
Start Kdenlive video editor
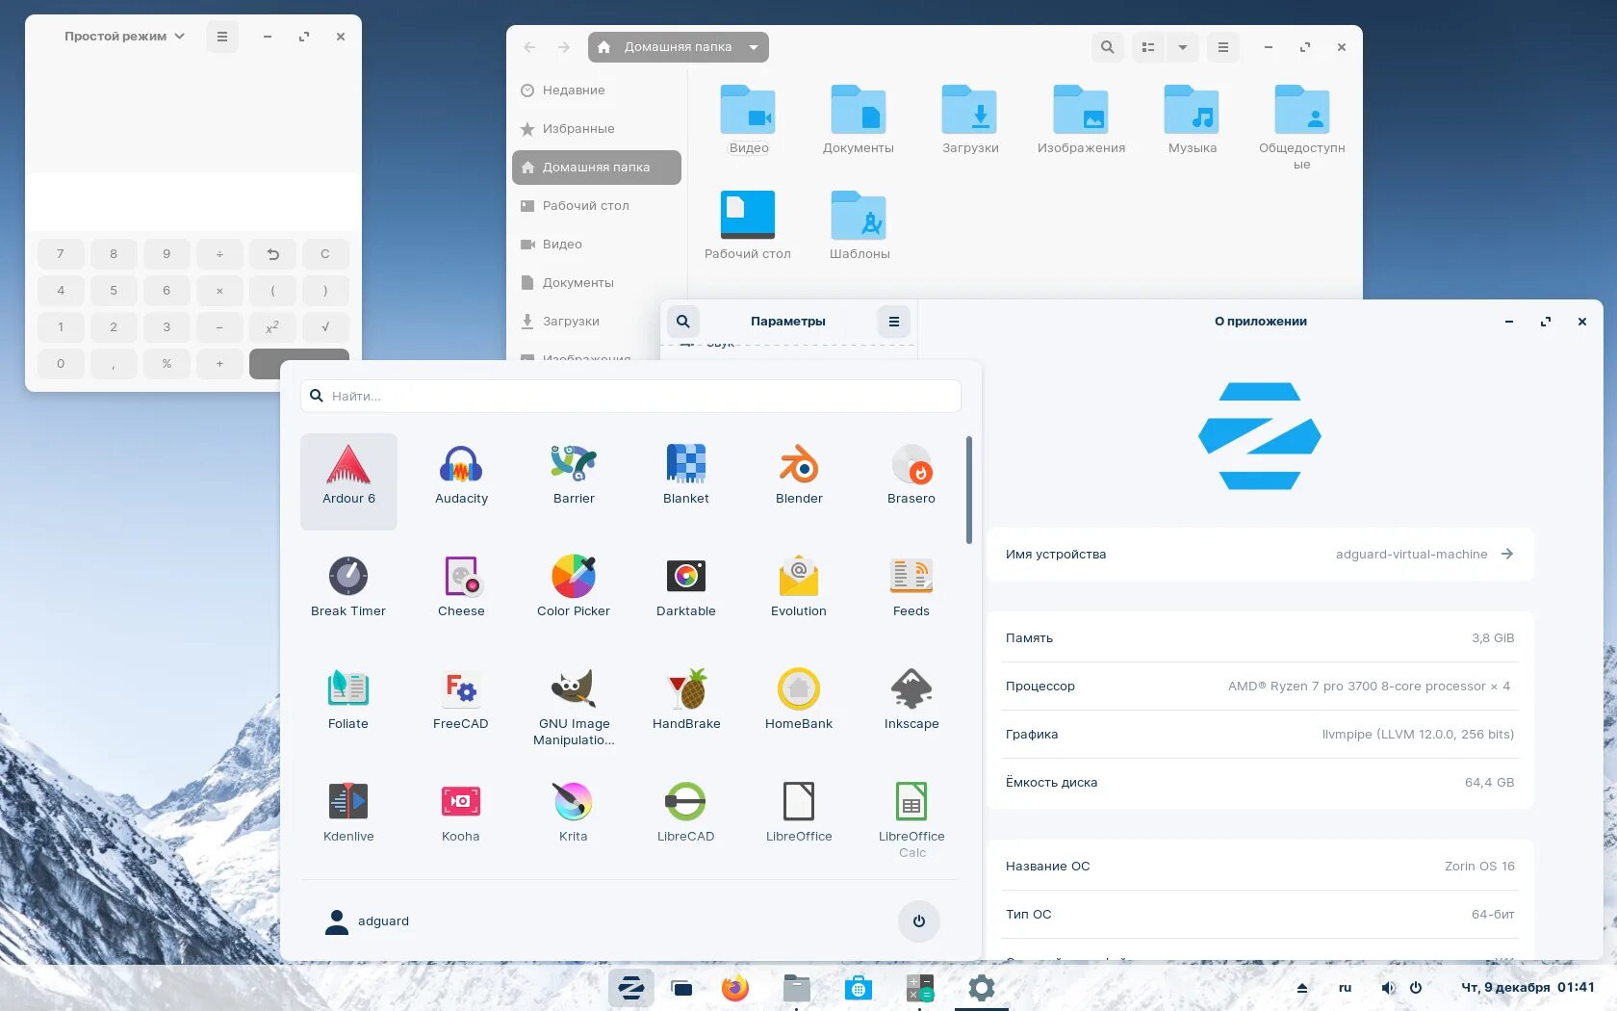tap(348, 801)
